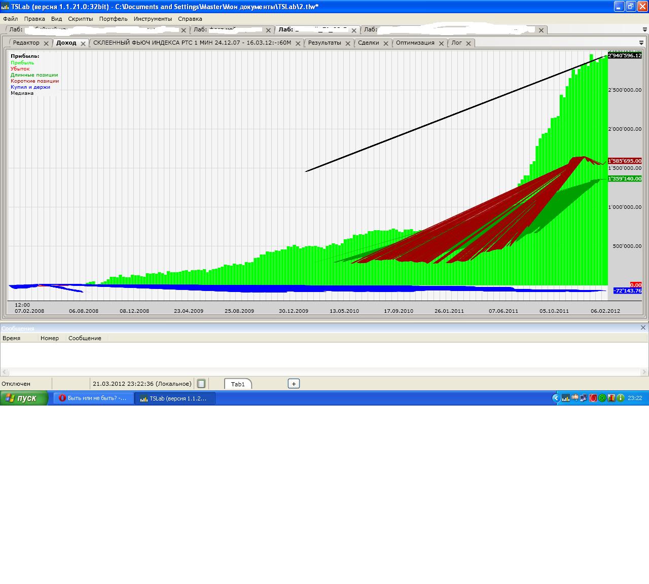Image resolution: width=649 pixels, height=584 pixels.
Task: Click the Купил и держи legend entry
Action: 30,87
